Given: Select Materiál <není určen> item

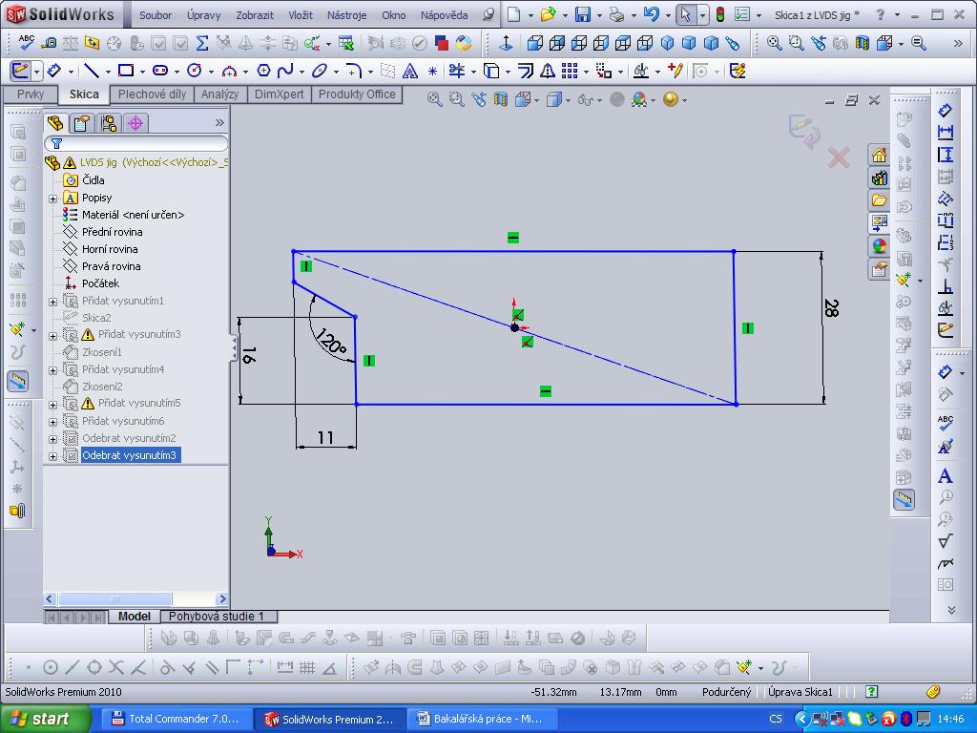Looking at the screenshot, I should tap(134, 215).
